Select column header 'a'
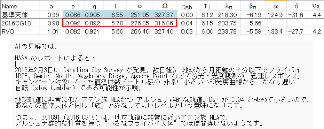The image size is (324, 129). (52, 6)
